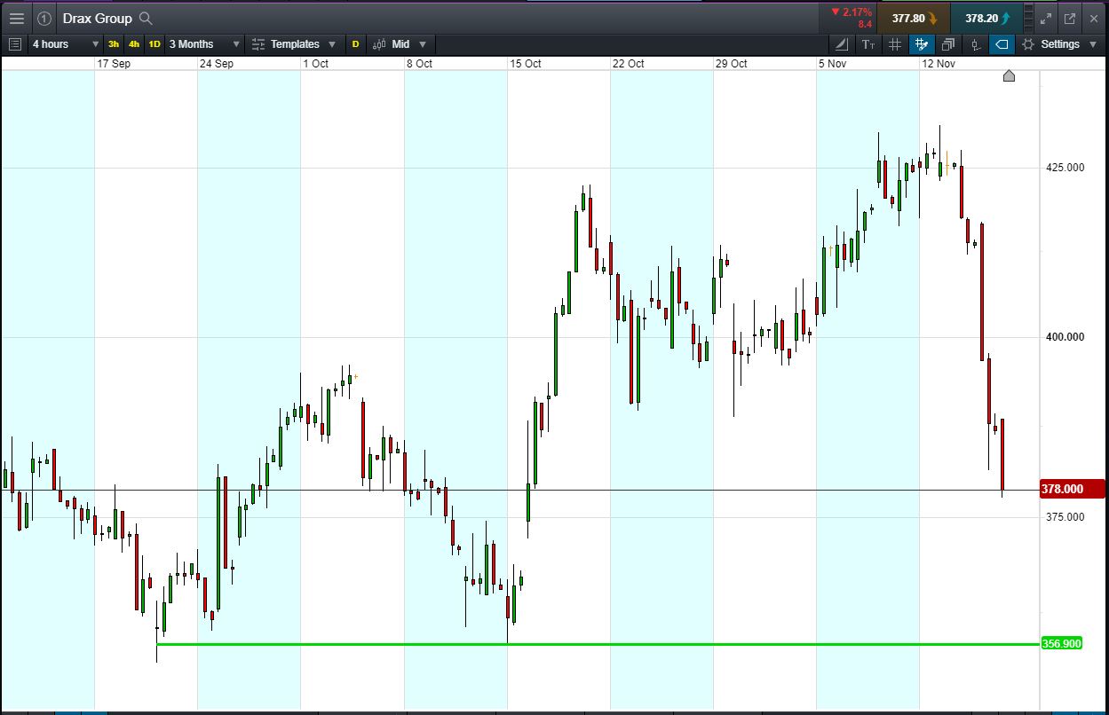
Task: Select the 3h interval shortcut
Action: coord(114,43)
